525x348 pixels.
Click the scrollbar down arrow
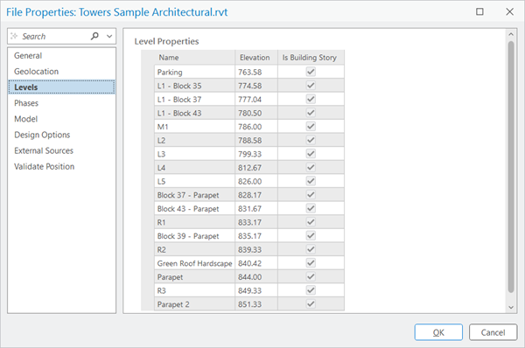[511, 307]
